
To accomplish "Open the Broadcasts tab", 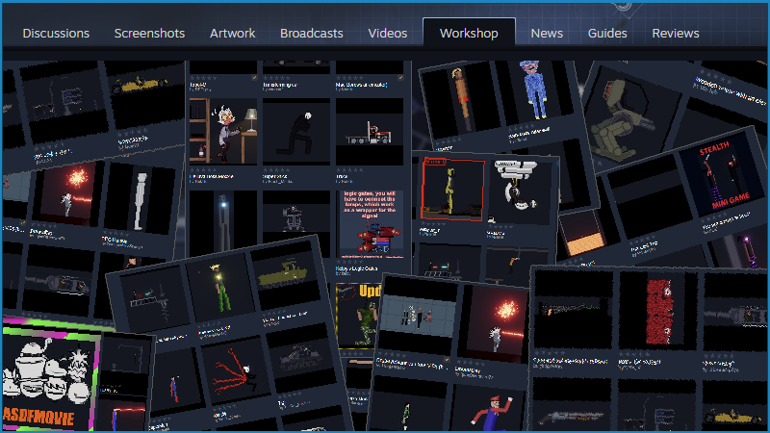I will pyautogui.click(x=312, y=34).
